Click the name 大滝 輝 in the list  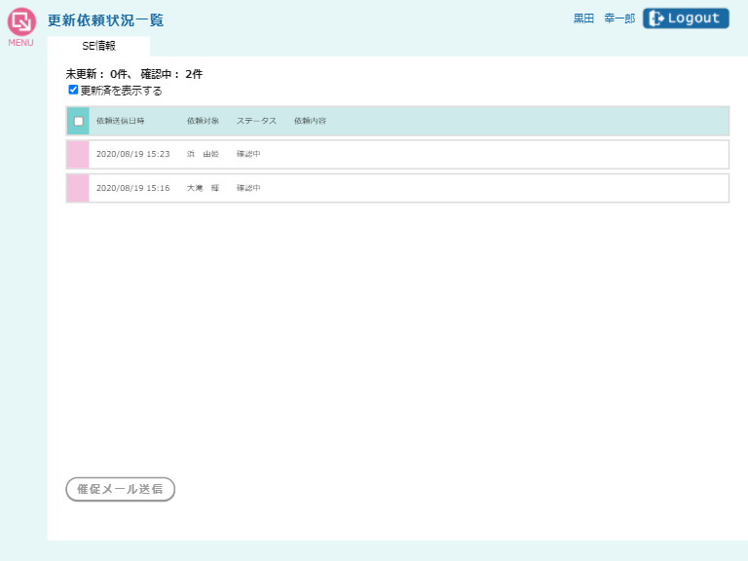203,188
